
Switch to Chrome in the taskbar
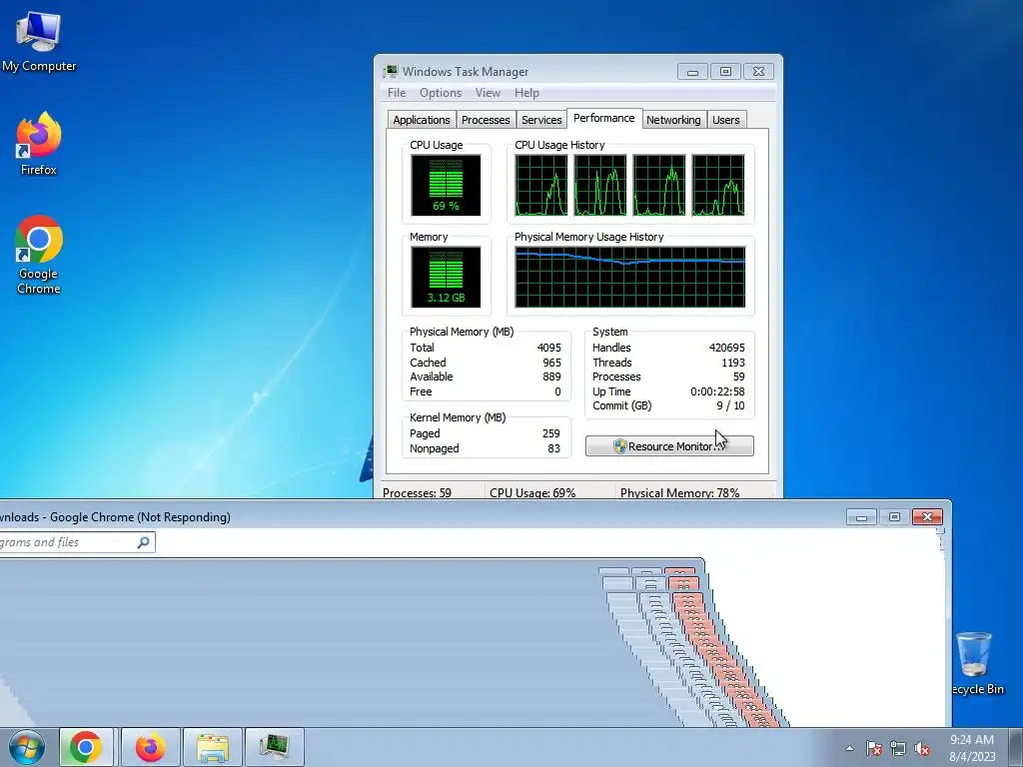click(86, 747)
